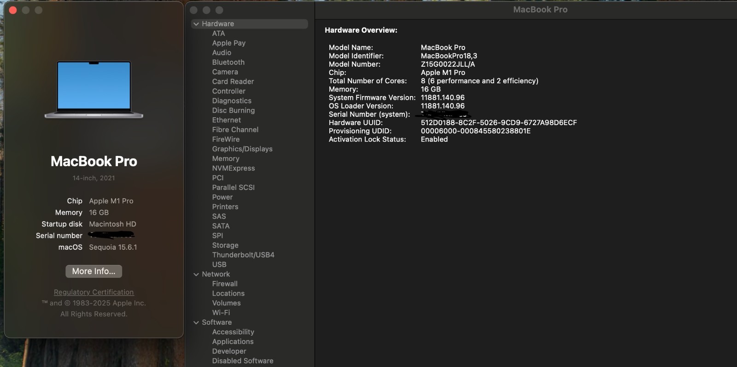The height and width of the screenshot is (367, 737).
Task: Open More Info in About This Mac
Action: coord(94,271)
